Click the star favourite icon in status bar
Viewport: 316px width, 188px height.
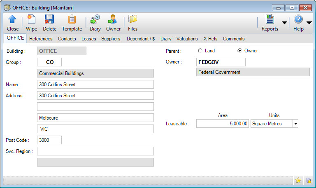pos(298,180)
